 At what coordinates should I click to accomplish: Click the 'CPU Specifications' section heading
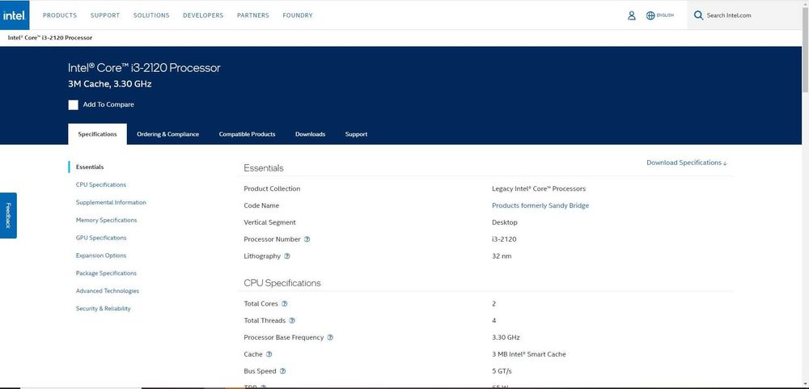pos(282,283)
